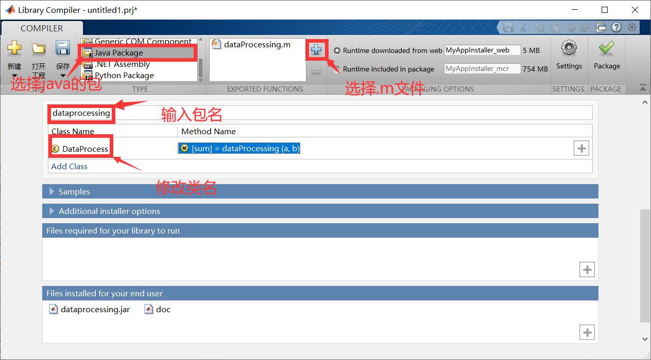Open the dropdown arrow under 保存
This screenshot has height=360, width=651.
(x=63, y=77)
